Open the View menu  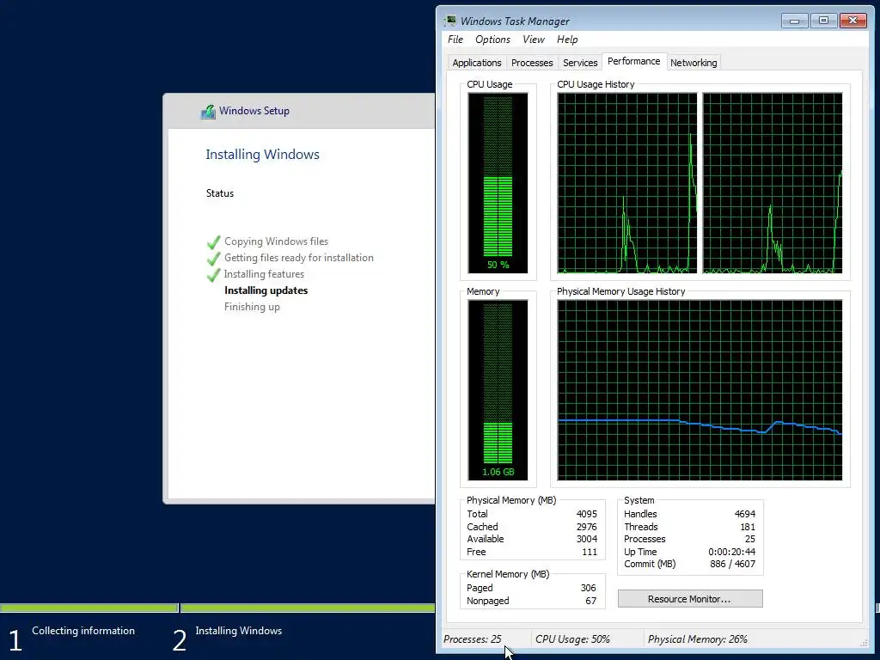533,40
